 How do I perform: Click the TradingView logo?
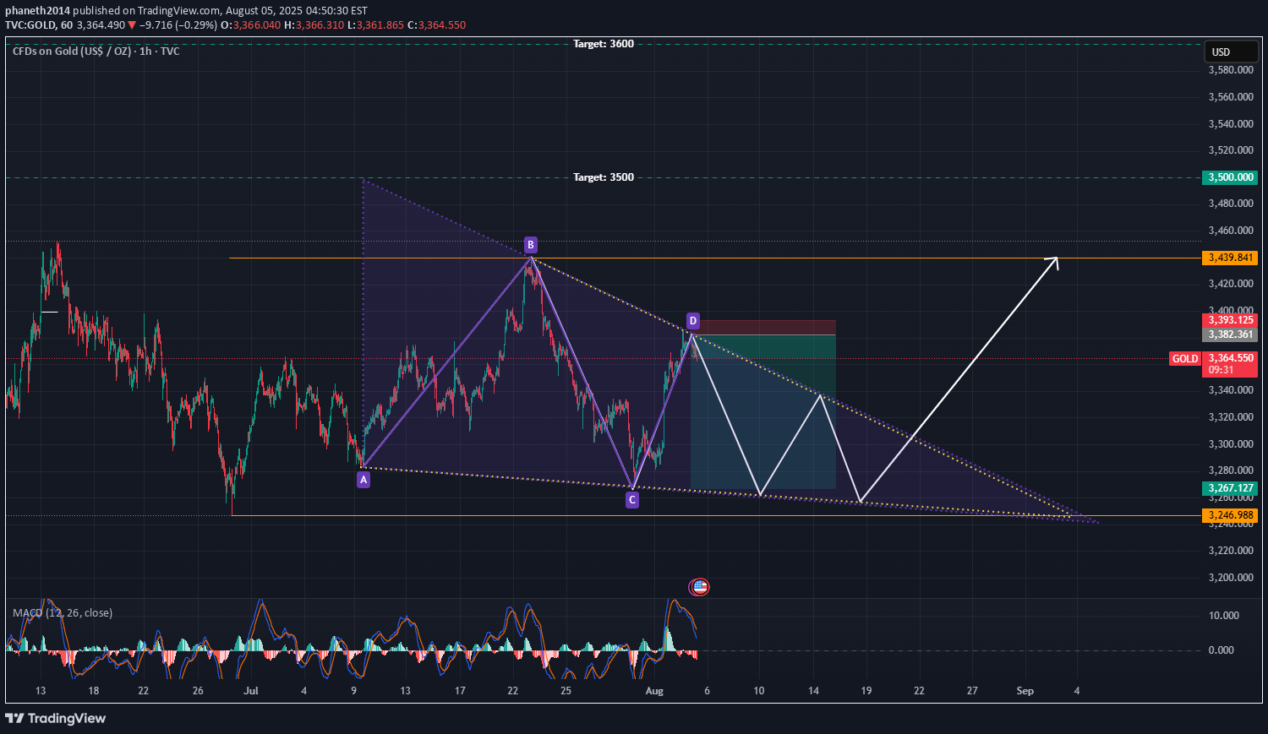point(56,718)
